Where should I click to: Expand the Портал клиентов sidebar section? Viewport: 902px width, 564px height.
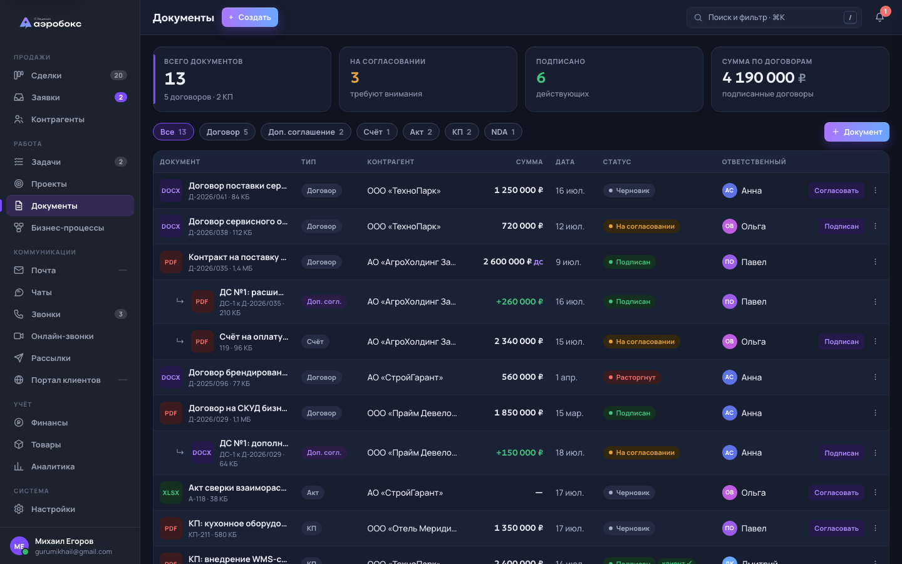[x=123, y=380]
